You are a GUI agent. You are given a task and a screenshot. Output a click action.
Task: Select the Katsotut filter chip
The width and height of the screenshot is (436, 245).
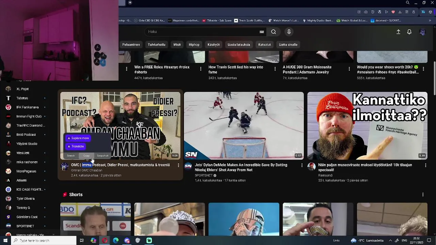[x=265, y=45]
